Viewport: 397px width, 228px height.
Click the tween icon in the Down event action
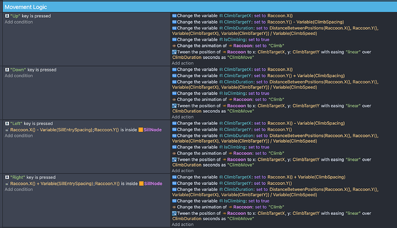pos(174,106)
